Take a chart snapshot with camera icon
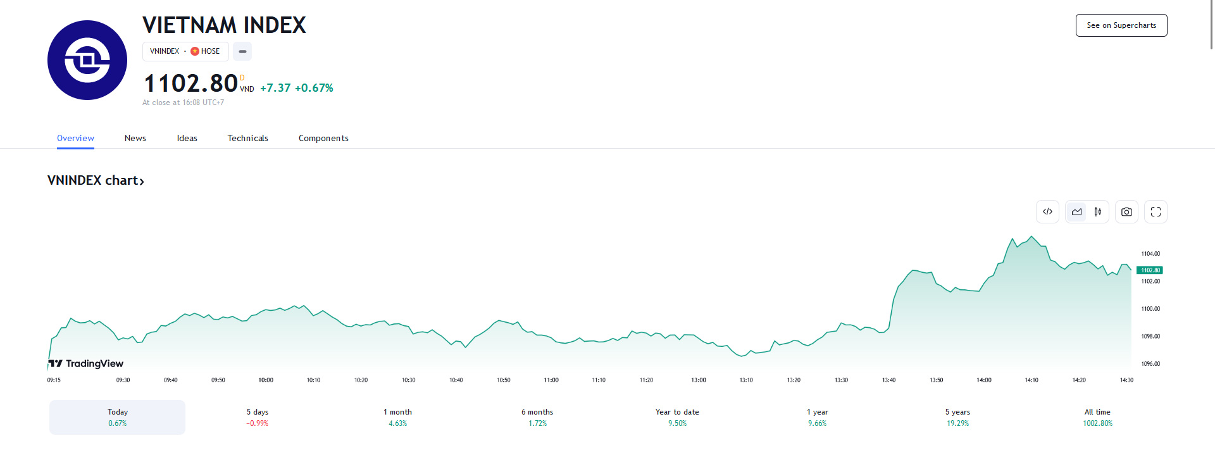Image resolution: width=1215 pixels, height=450 pixels. (x=1126, y=212)
